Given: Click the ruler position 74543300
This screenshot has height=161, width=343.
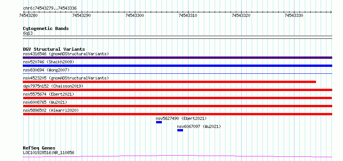Looking at the screenshot, I should 135,15.
